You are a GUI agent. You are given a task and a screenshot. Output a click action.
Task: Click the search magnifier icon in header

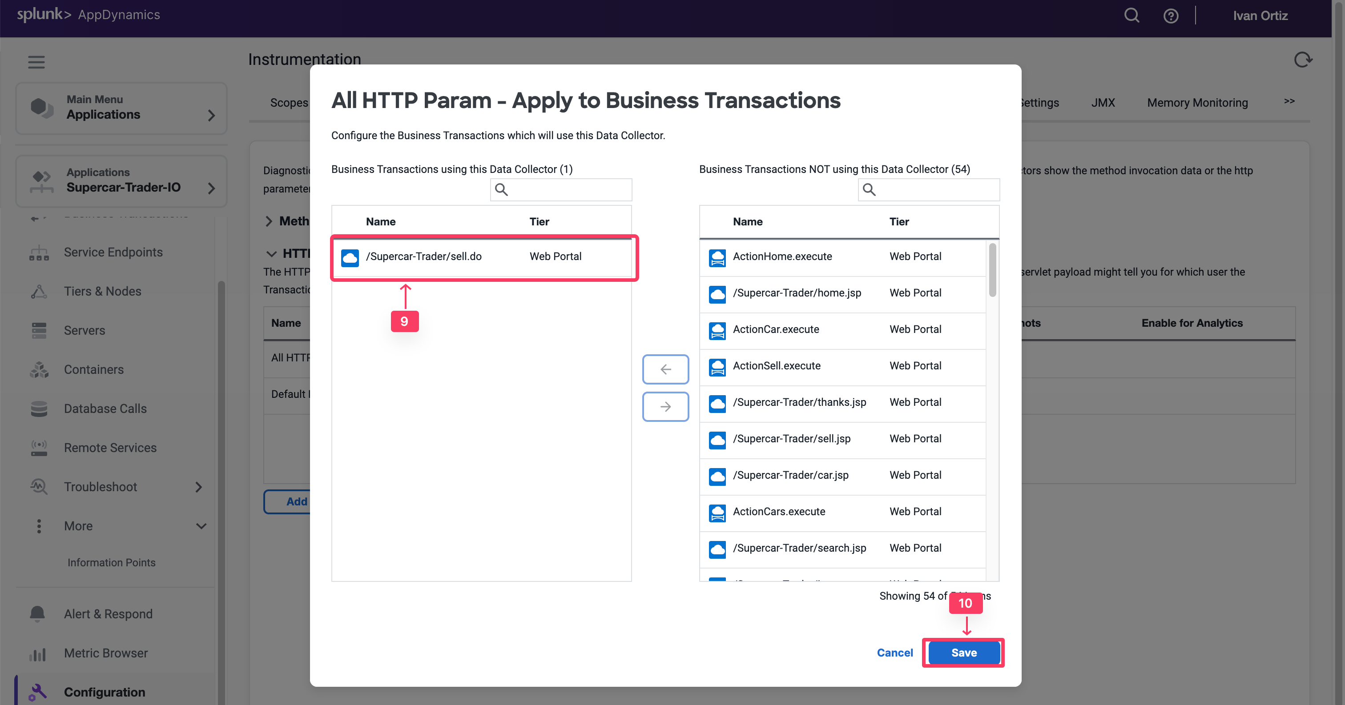coord(1131,16)
